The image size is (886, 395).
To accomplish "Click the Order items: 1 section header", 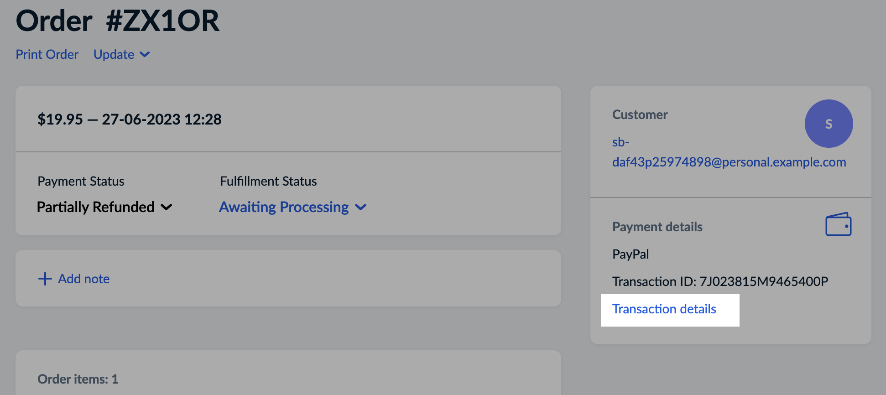I will [77, 379].
